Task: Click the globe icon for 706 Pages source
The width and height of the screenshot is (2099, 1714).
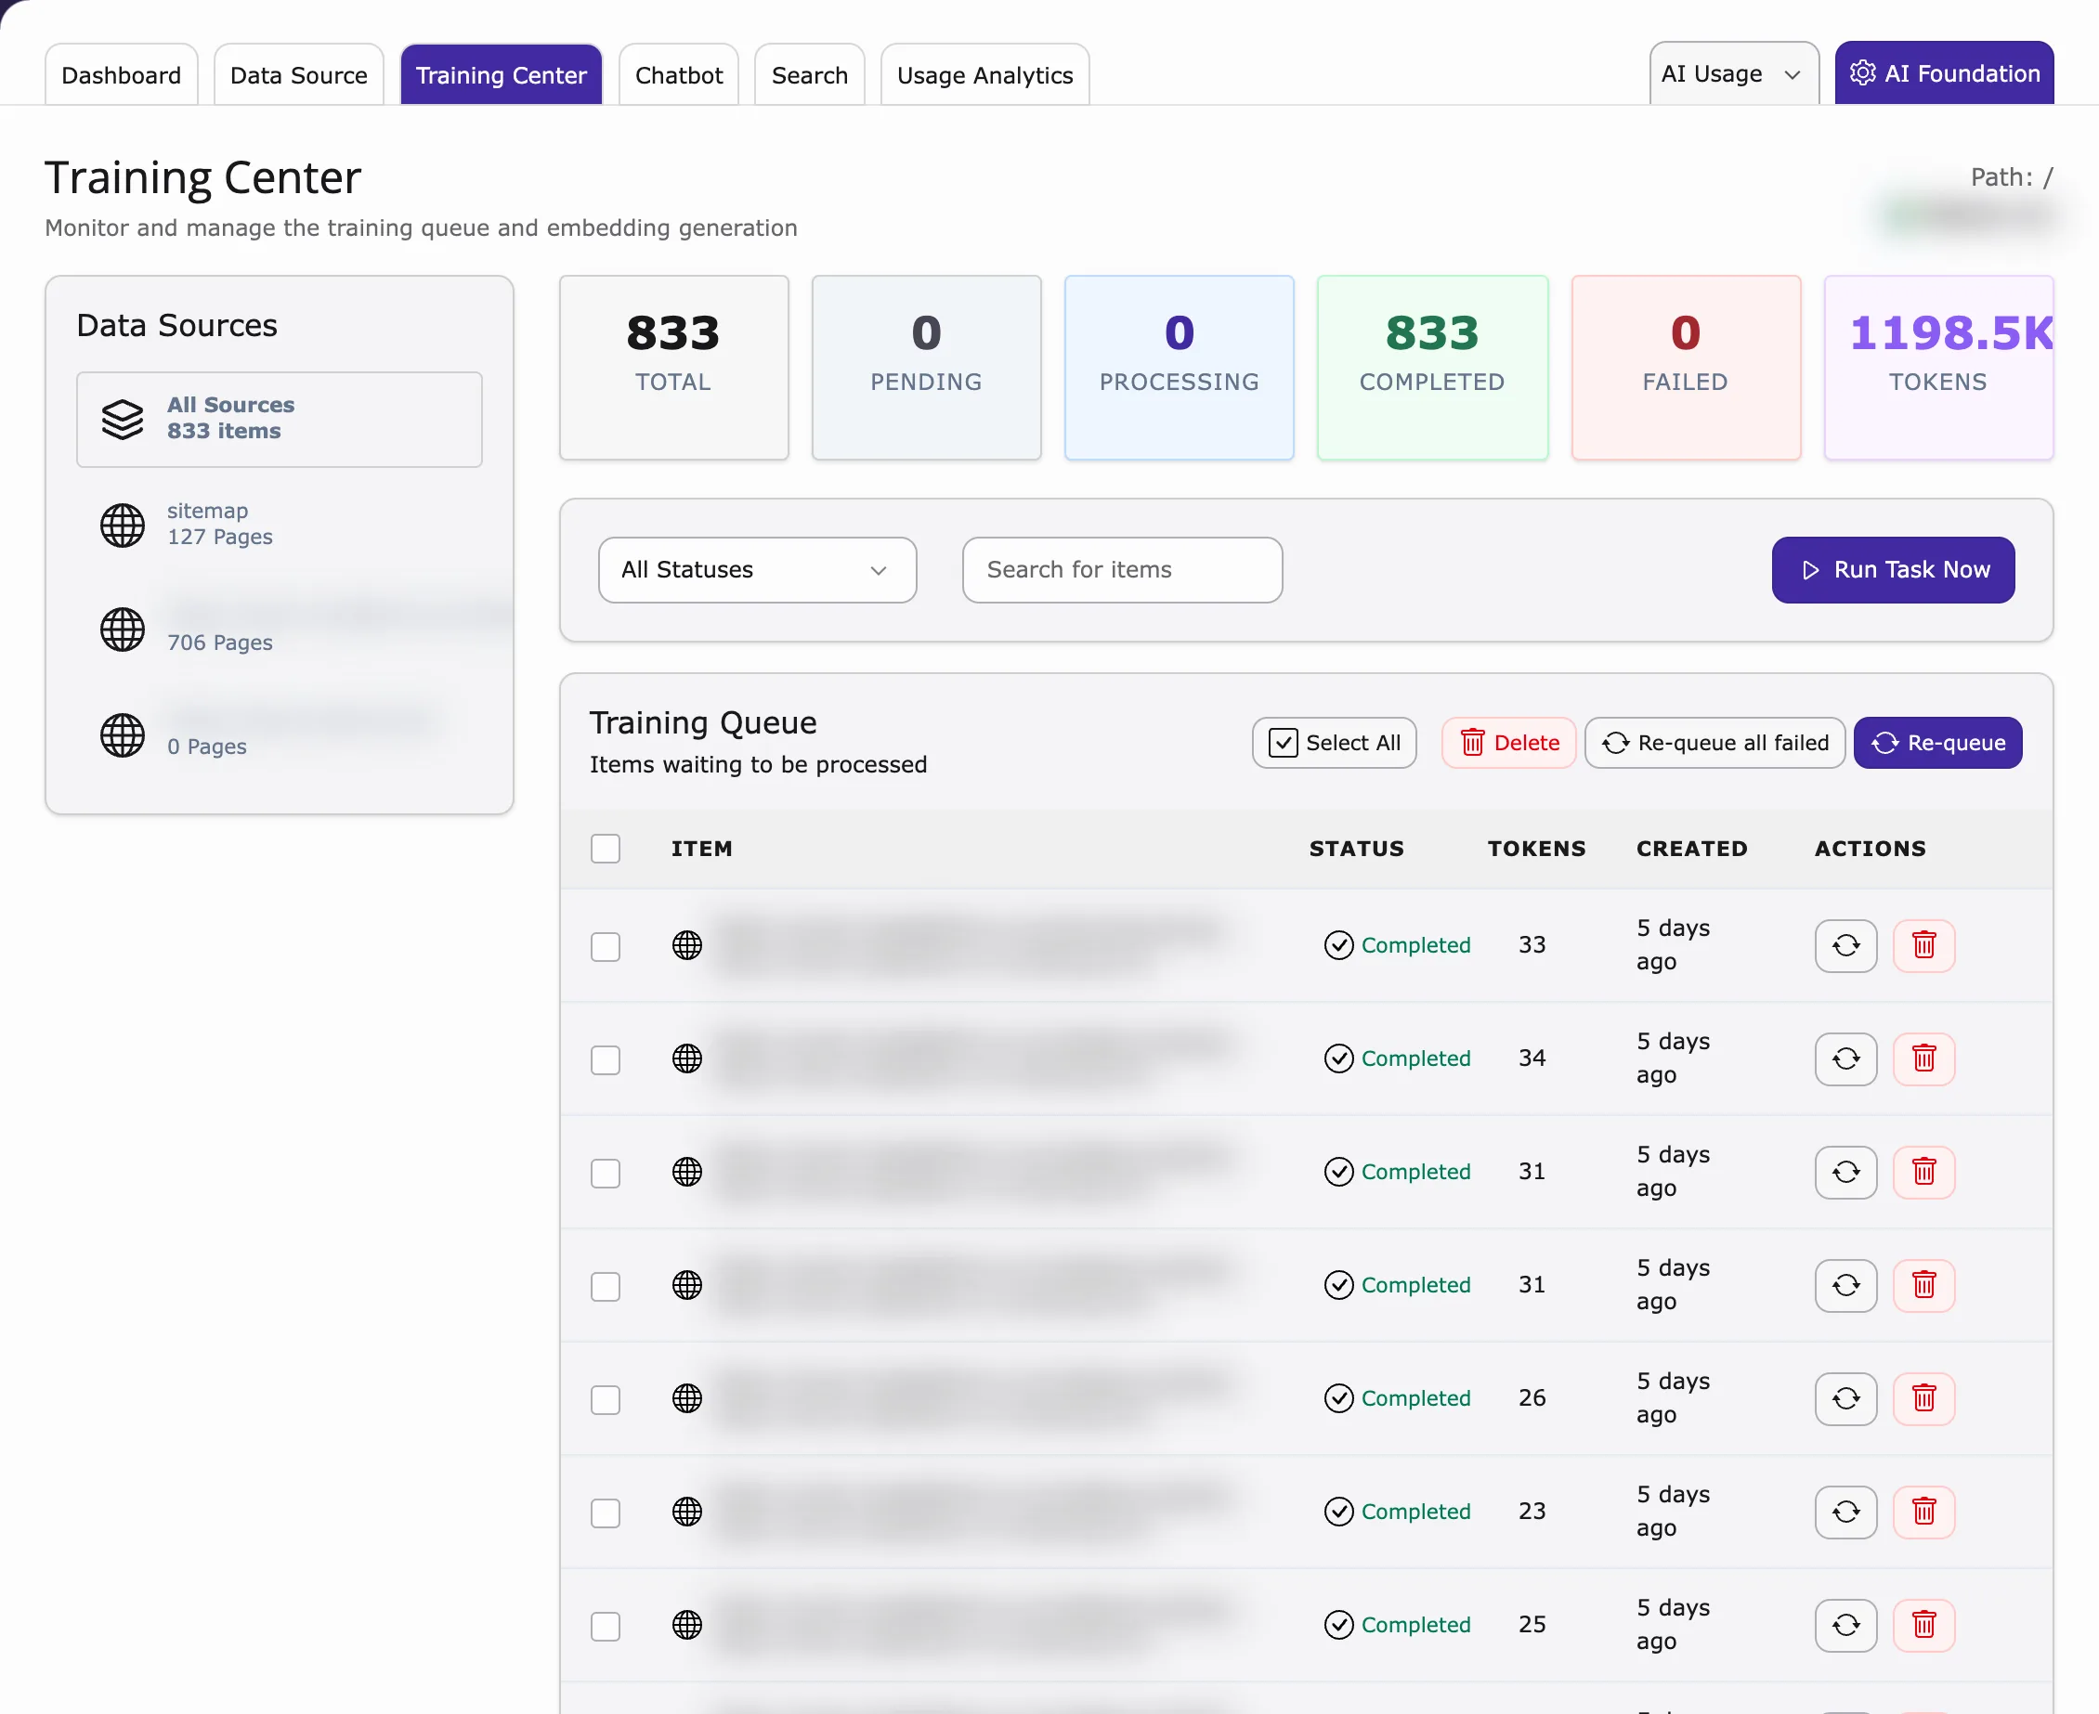Action: (123, 629)
